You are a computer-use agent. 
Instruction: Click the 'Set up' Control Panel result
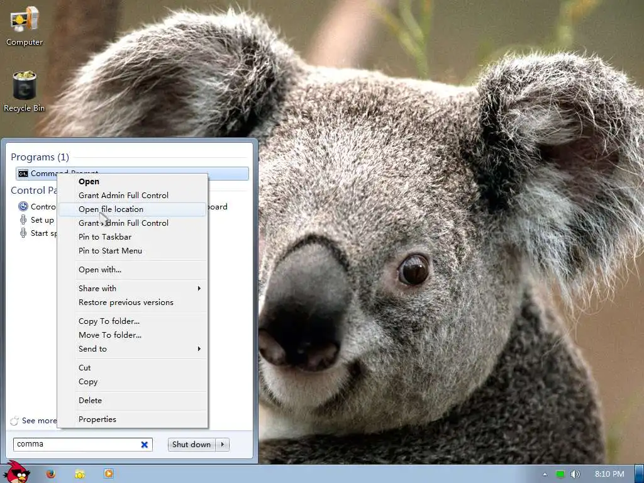tap(42, 220)
